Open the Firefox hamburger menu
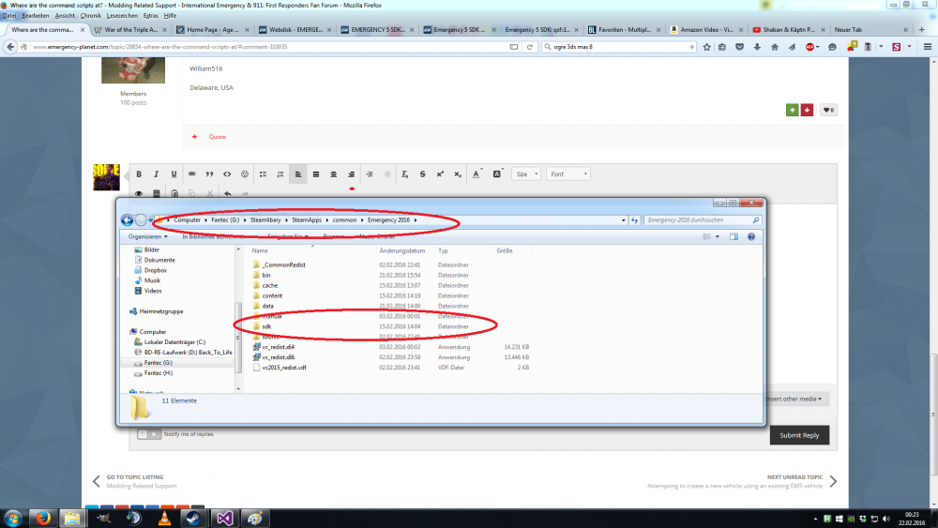This screenshot has height=528, width=938. tap(928, 47)
